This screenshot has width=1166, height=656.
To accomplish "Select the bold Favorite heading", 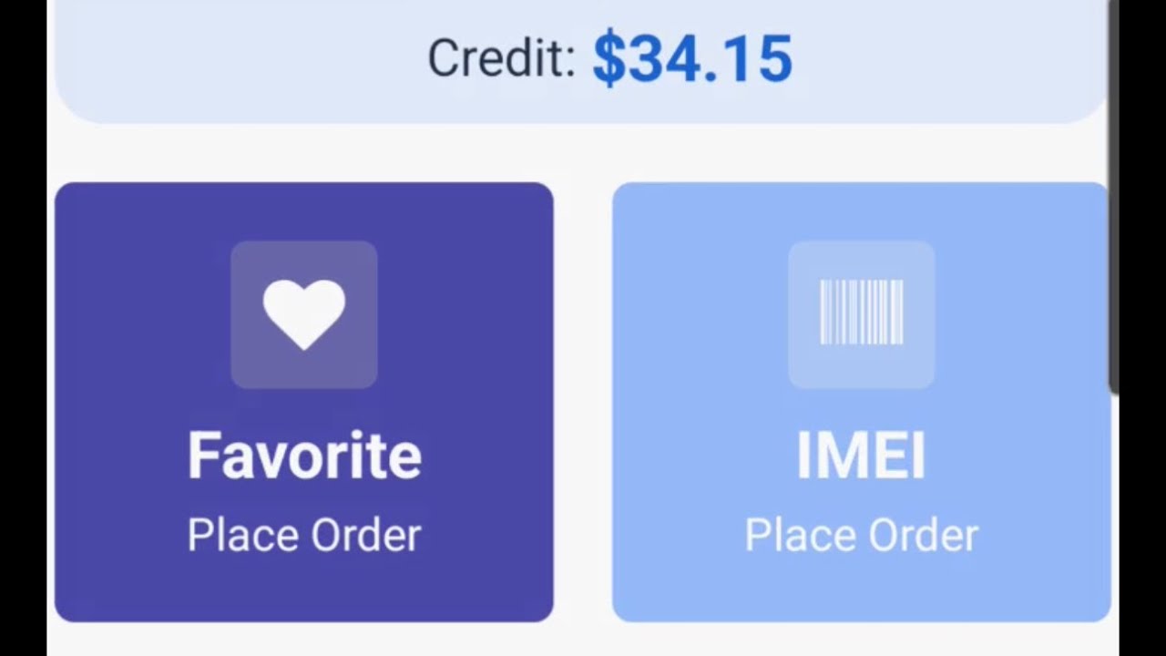I will [x=304, y=456].
